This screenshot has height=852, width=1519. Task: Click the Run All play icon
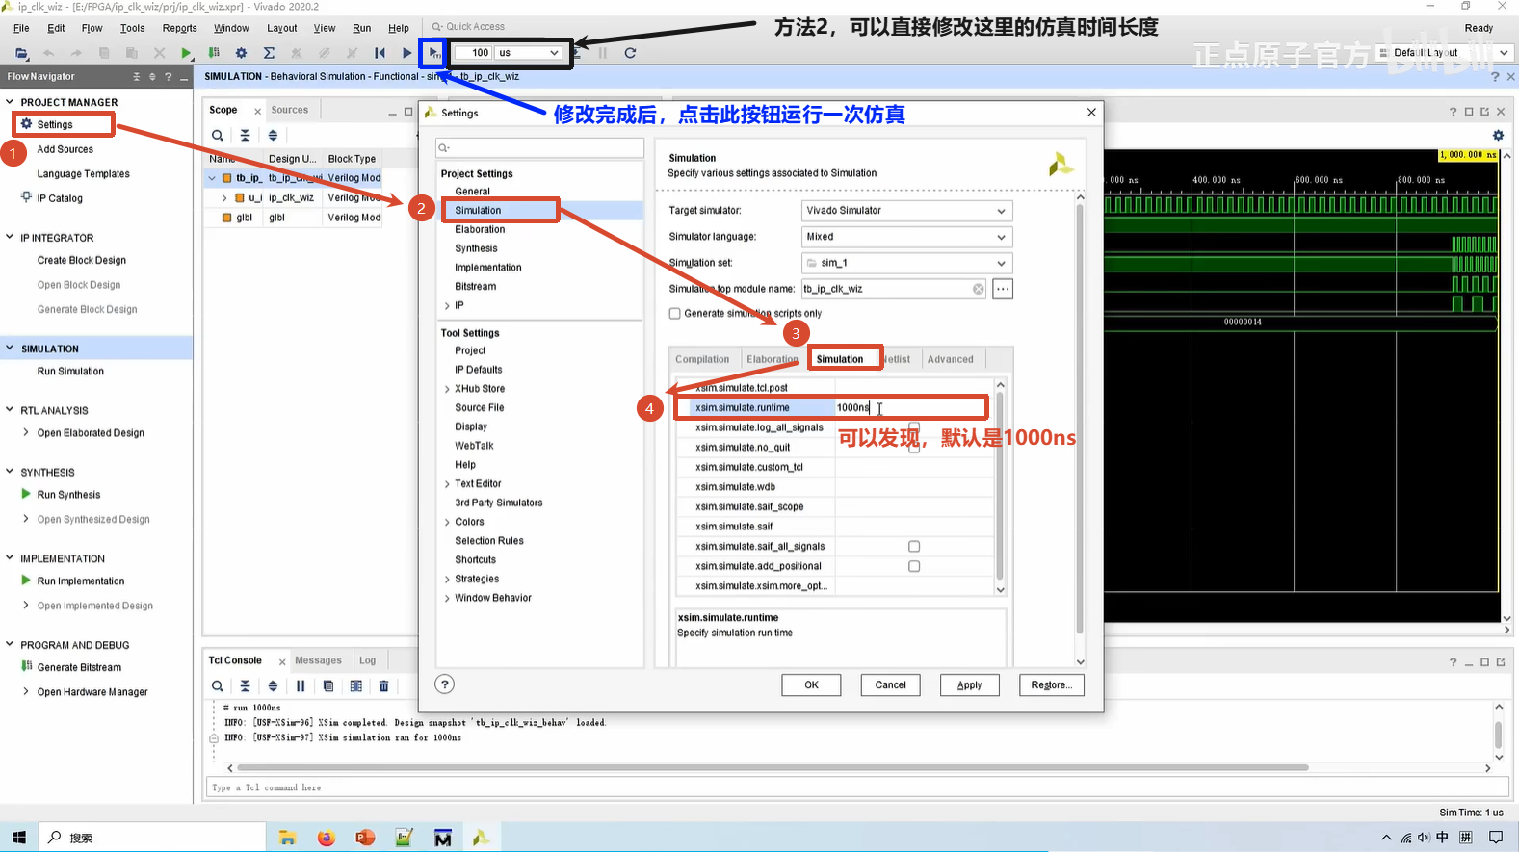coord(406,53)
